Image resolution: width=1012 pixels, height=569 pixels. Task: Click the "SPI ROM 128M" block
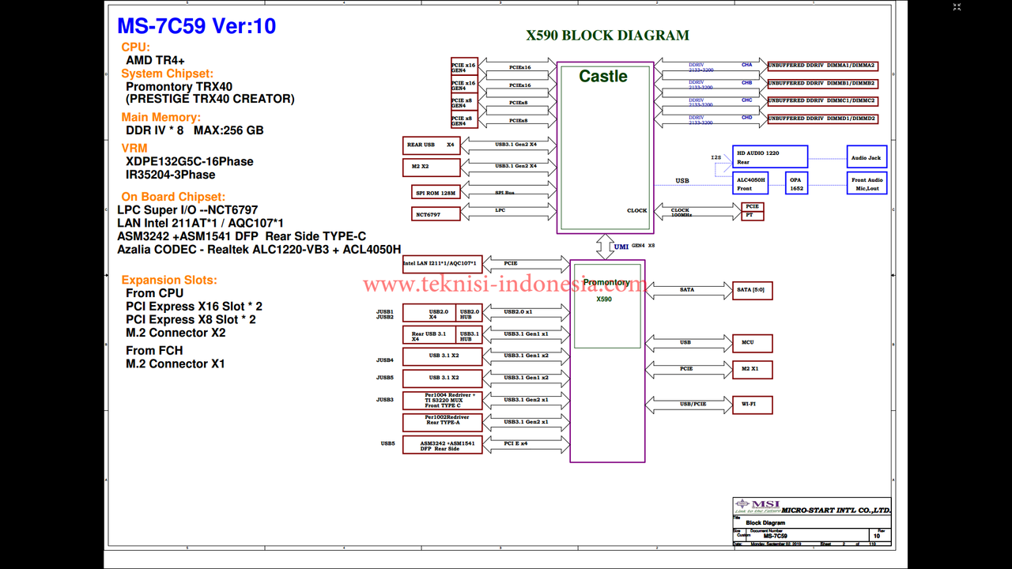(436, 192)
